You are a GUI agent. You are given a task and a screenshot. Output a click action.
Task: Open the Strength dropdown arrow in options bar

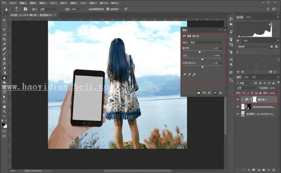click(x=80, y=9)
